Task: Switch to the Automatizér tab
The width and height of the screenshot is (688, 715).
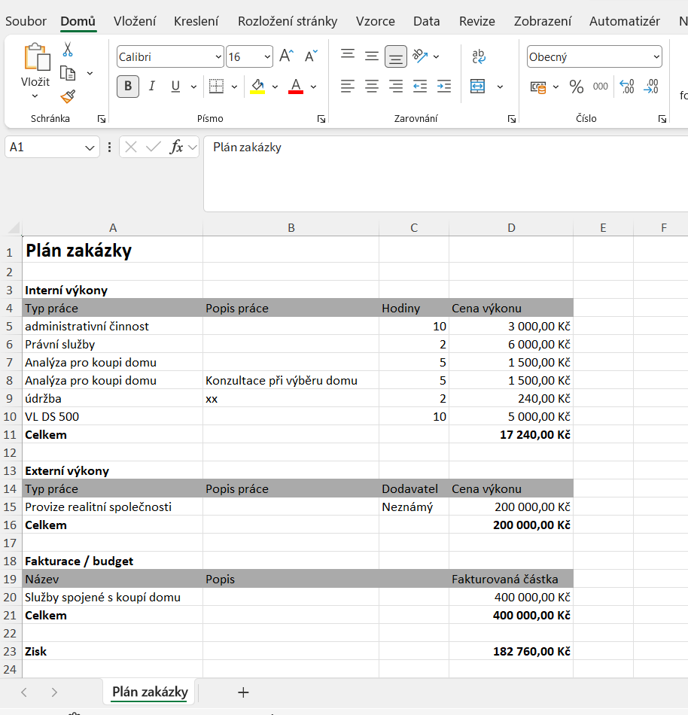Action: [x=625, y=21]
